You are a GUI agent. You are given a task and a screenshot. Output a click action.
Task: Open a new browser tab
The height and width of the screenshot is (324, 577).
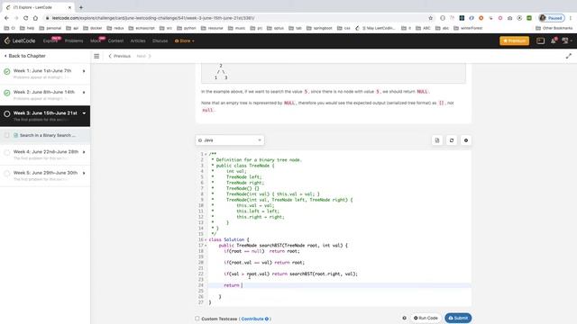[x=81, y=7]
